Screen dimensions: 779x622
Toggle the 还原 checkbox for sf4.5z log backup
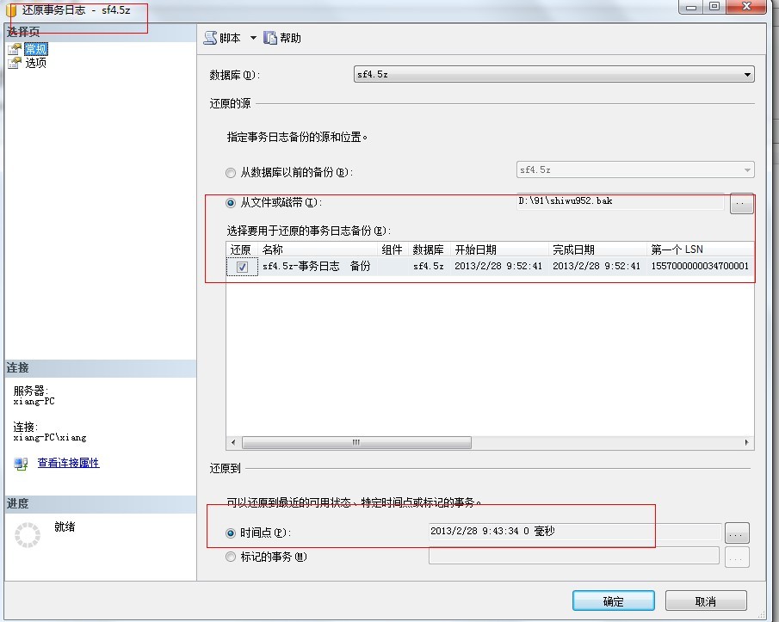(x=242, y=267)
